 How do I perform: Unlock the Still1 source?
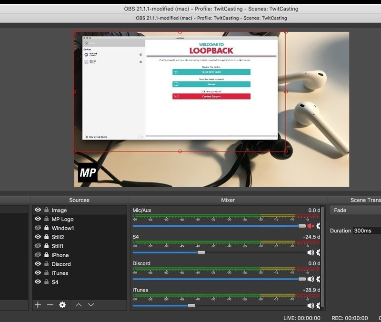(x=46, y=246)
